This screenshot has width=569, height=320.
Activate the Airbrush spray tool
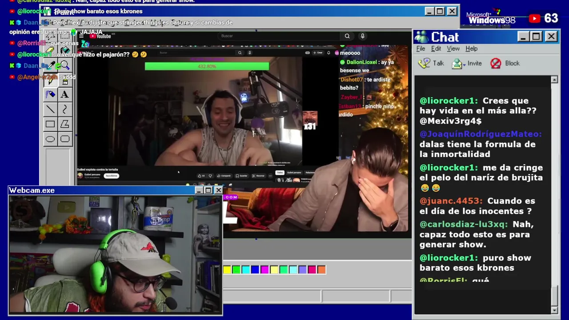point(50,94)
